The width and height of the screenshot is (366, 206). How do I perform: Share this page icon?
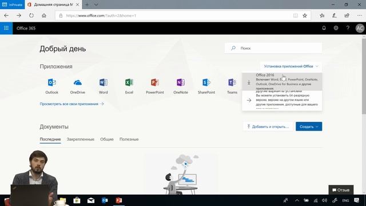click(x=347, y=15)
